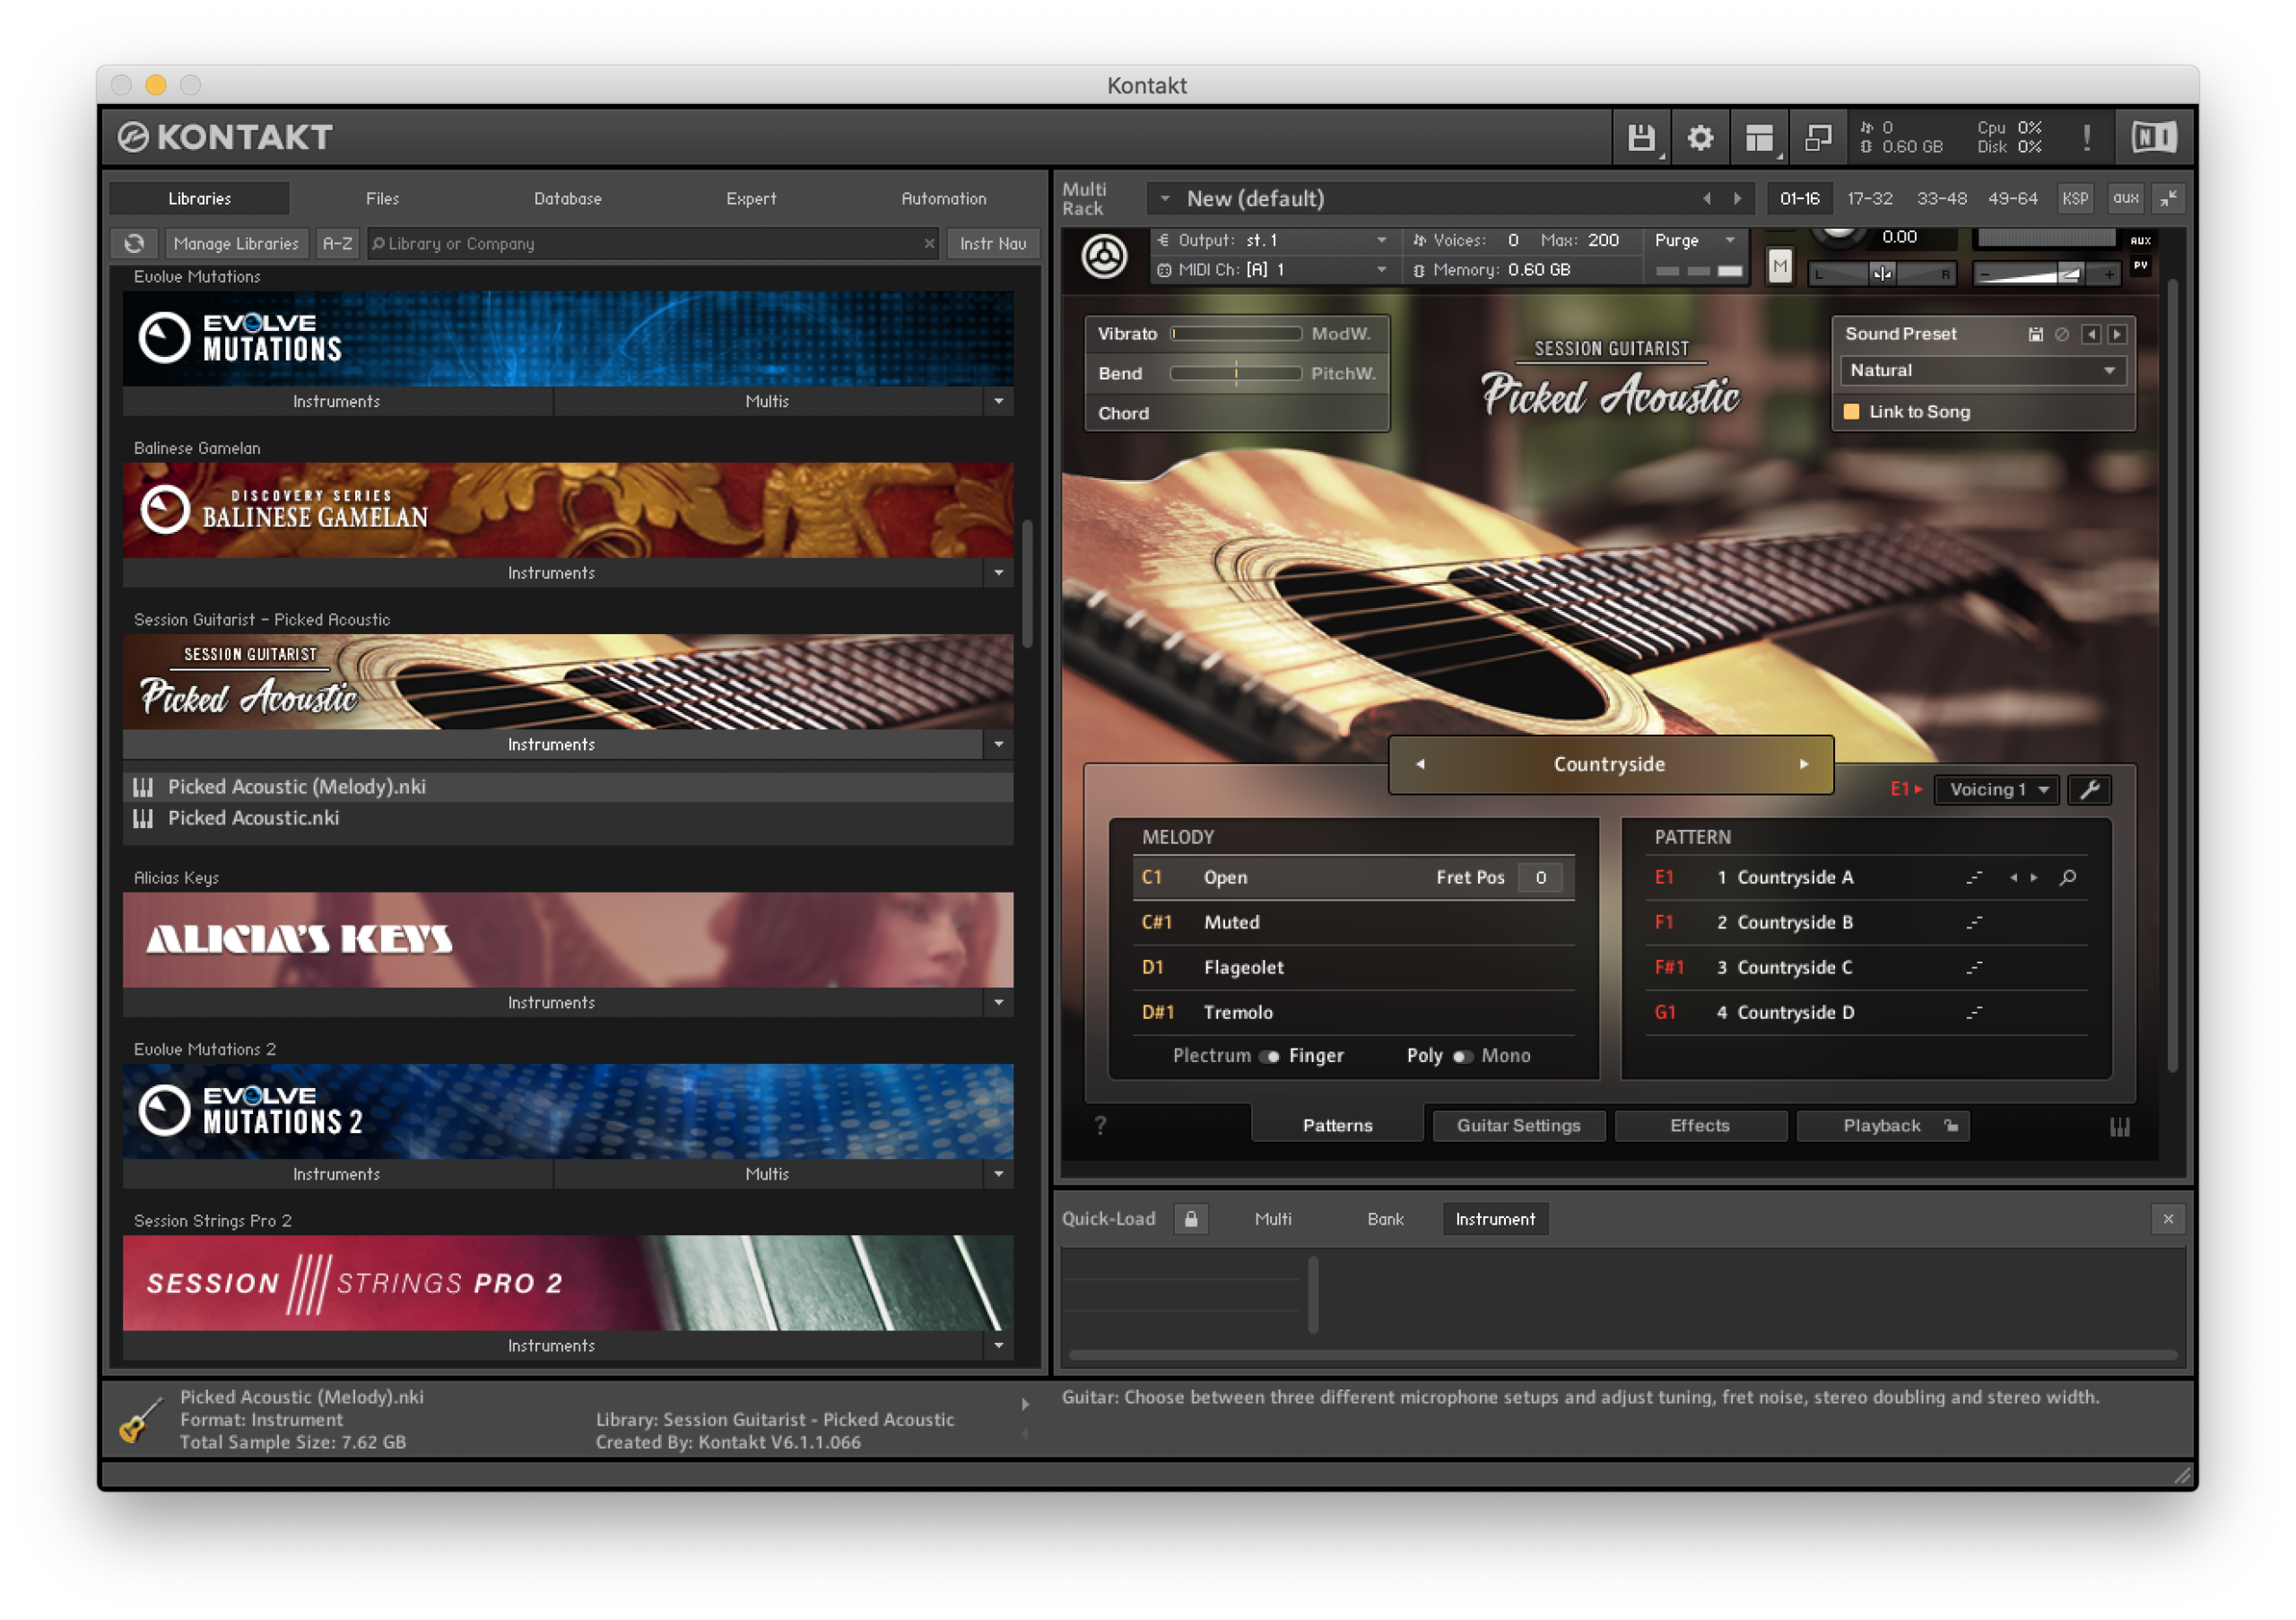Minimize rack view icon in header
2296x1620 pixels.
(x=1818, y=138)
